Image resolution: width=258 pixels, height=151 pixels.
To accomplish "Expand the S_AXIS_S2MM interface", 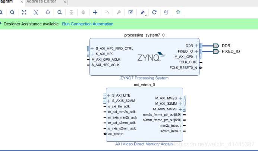I will pos(109,101).
